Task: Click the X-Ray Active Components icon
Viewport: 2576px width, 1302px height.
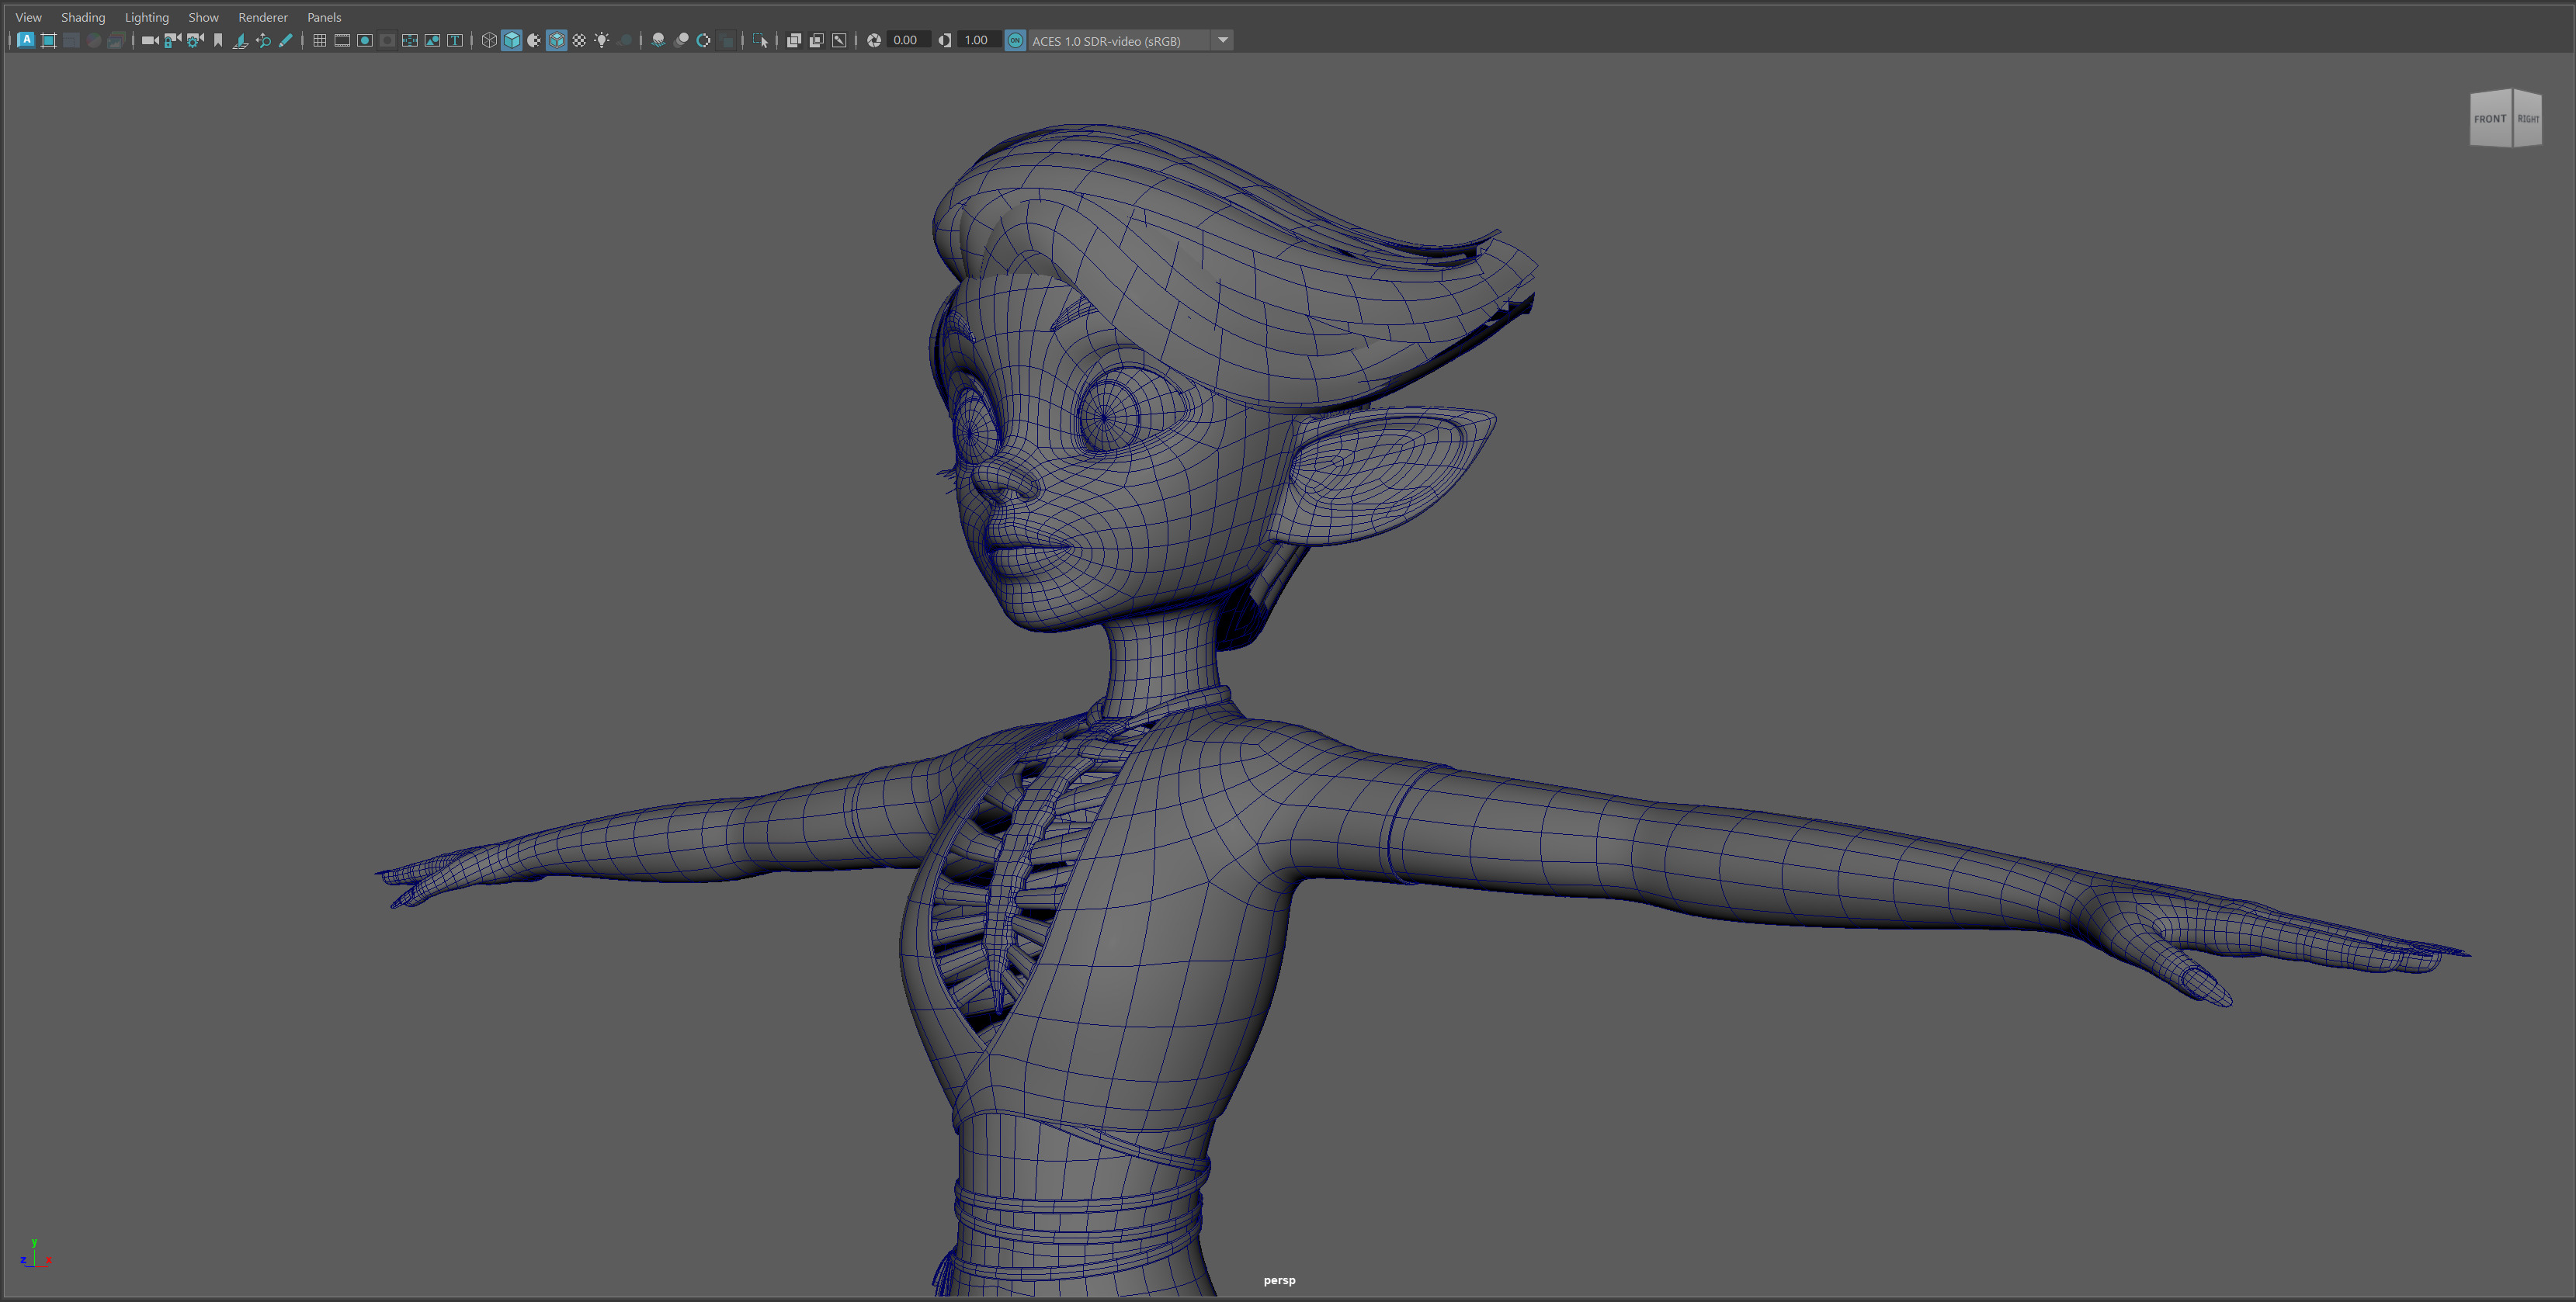Action: point(817,40)
